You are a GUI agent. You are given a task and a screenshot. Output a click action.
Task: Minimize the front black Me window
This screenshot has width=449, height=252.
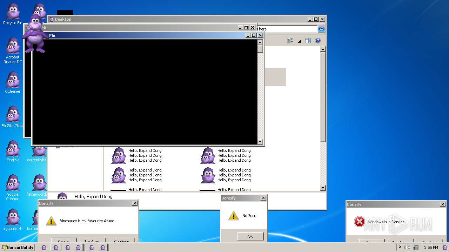[x=248, y=35]
